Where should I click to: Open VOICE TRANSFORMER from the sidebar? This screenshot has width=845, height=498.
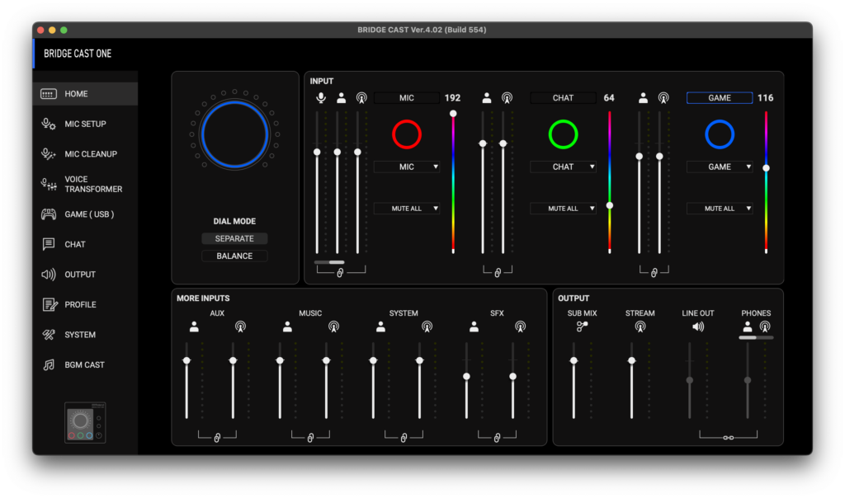click(x=85, y=183)
